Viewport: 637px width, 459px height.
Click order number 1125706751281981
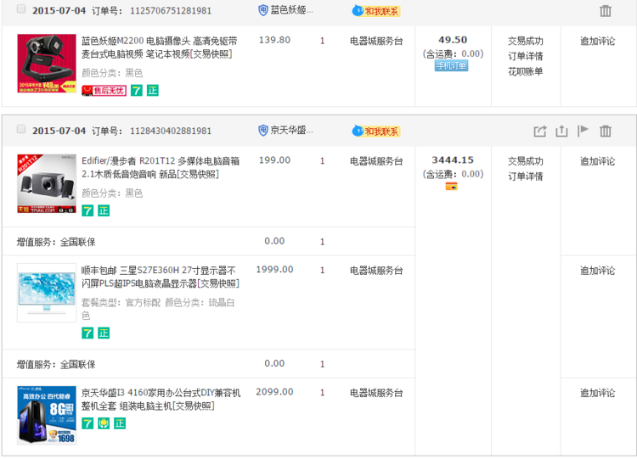click(171, 11)
